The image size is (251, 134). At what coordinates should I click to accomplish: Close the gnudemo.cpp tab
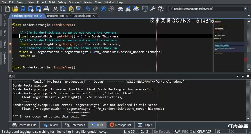[67, 15]
